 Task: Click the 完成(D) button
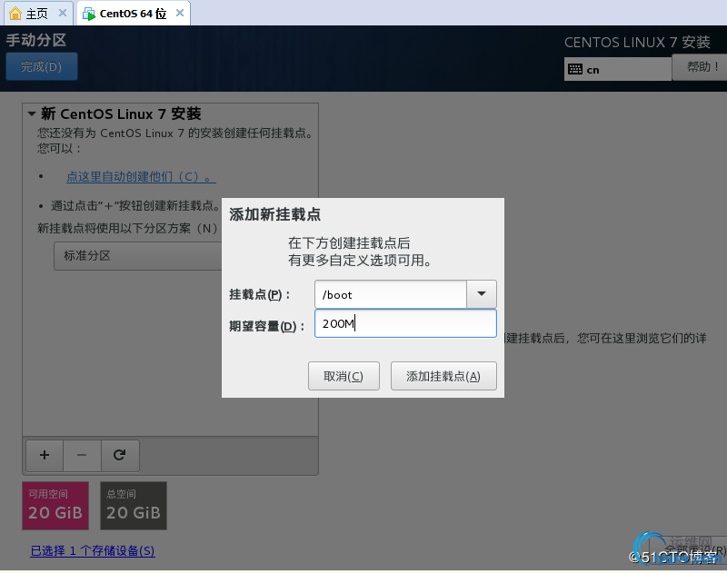tap(42, 66)
